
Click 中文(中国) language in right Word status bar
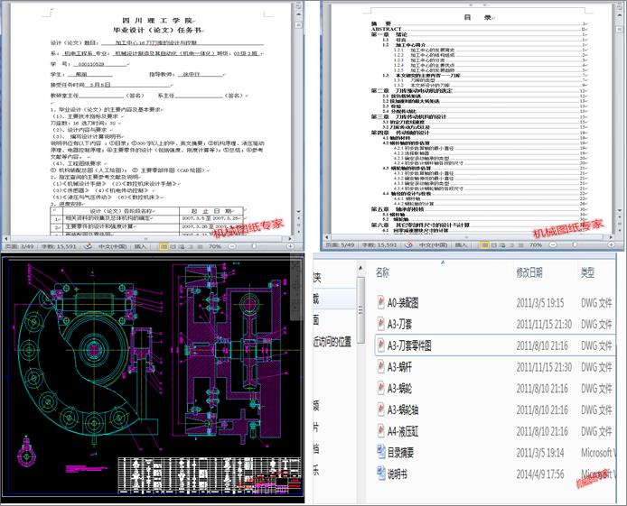433,244
